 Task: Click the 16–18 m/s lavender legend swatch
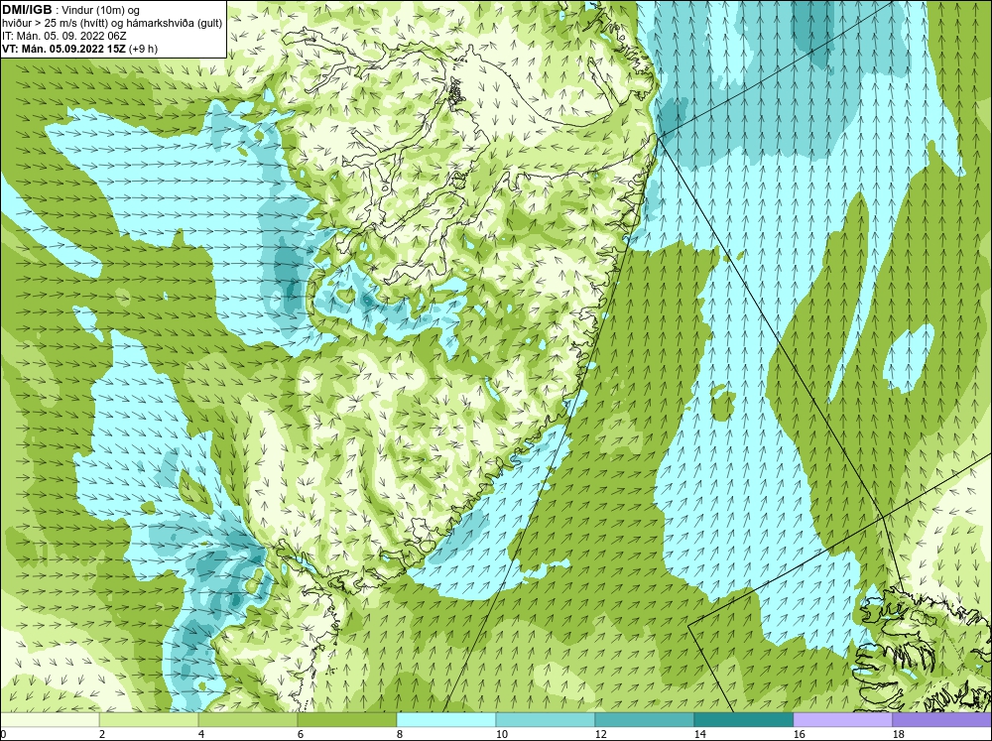point(842,720)
